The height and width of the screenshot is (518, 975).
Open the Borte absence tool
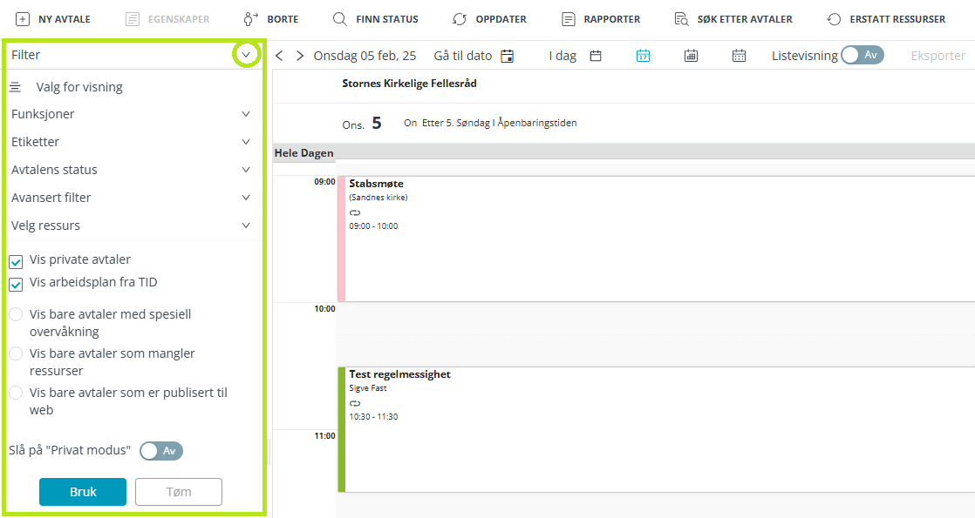pos(252,19)
